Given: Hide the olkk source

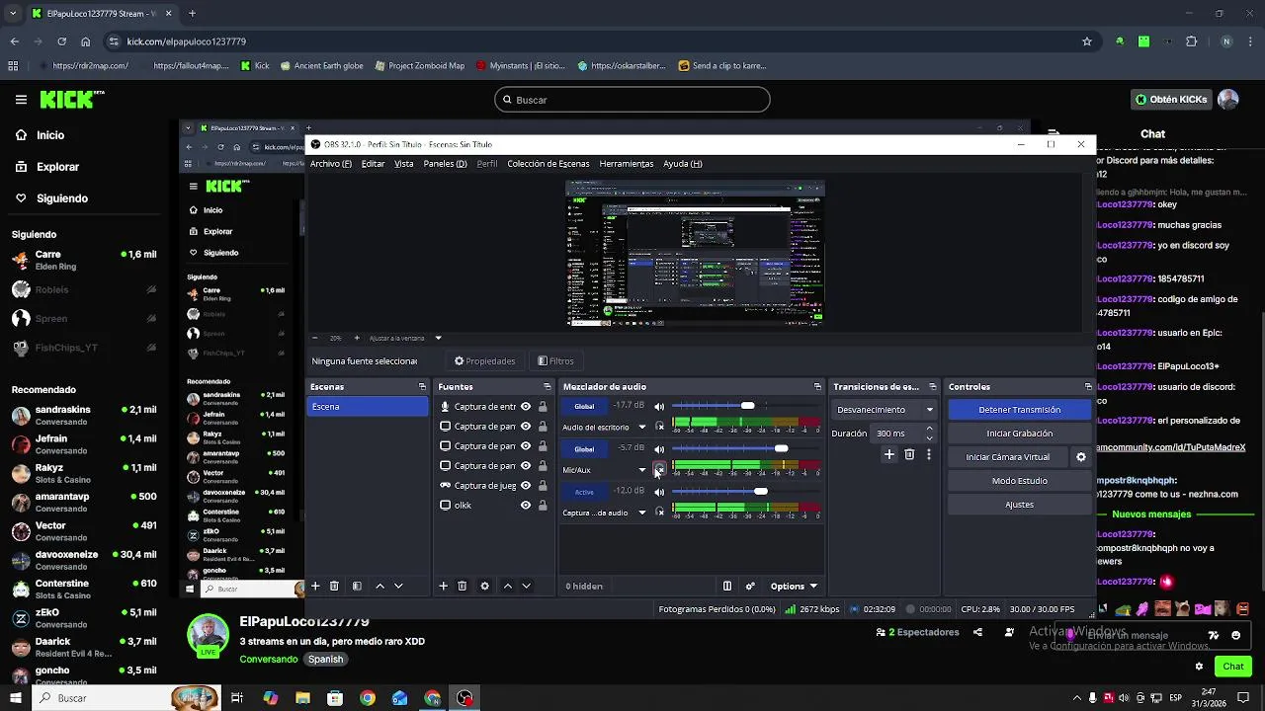Looking at the screenshot, I should (x=526, y=505).
